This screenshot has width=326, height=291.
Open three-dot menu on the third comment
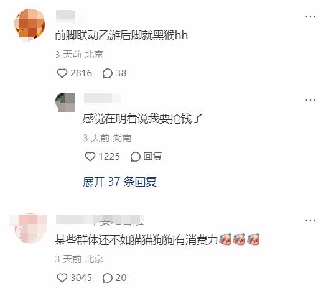click(x=310, y=221)
